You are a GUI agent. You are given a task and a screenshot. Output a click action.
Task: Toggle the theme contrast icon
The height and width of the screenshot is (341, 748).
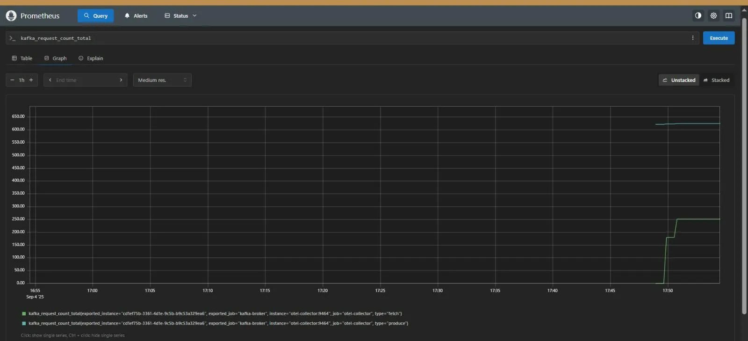[x=698, y=15]
